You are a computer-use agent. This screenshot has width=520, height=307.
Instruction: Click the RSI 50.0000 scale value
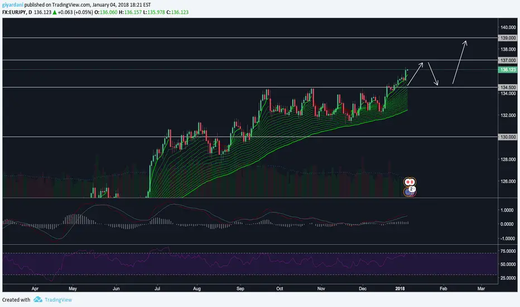(508, 265)
